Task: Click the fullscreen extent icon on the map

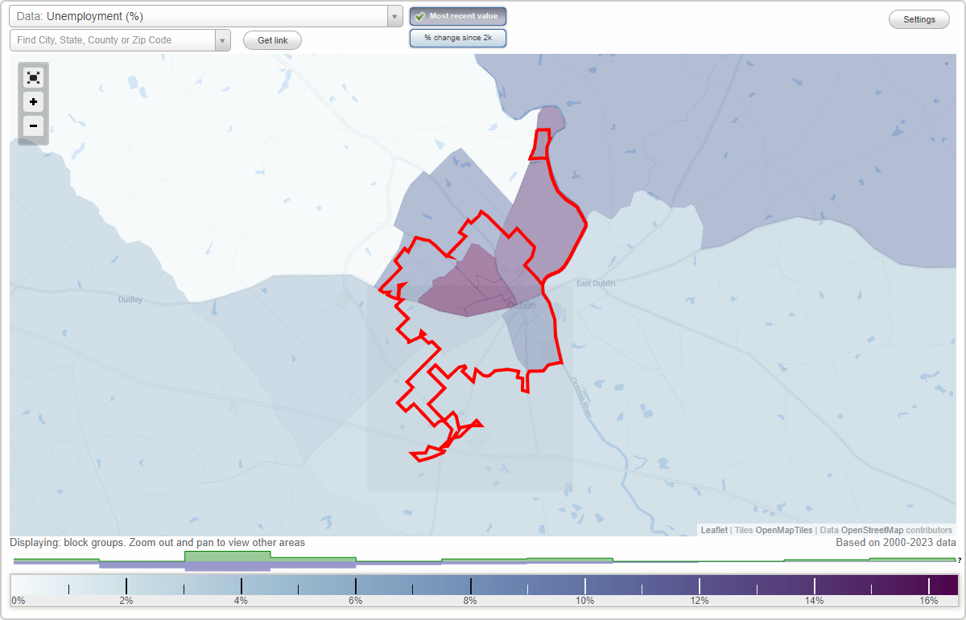Action: pos(33,77)
